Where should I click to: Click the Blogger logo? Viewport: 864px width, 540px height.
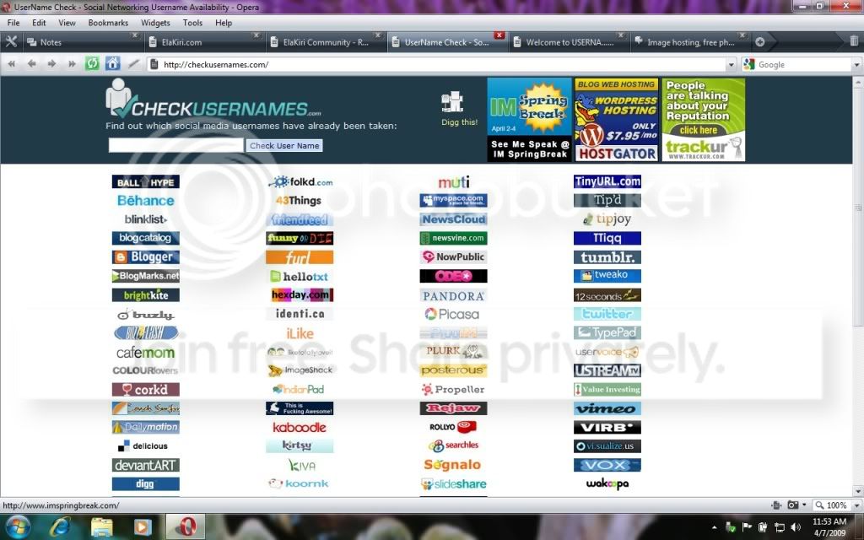pos(145,257)
